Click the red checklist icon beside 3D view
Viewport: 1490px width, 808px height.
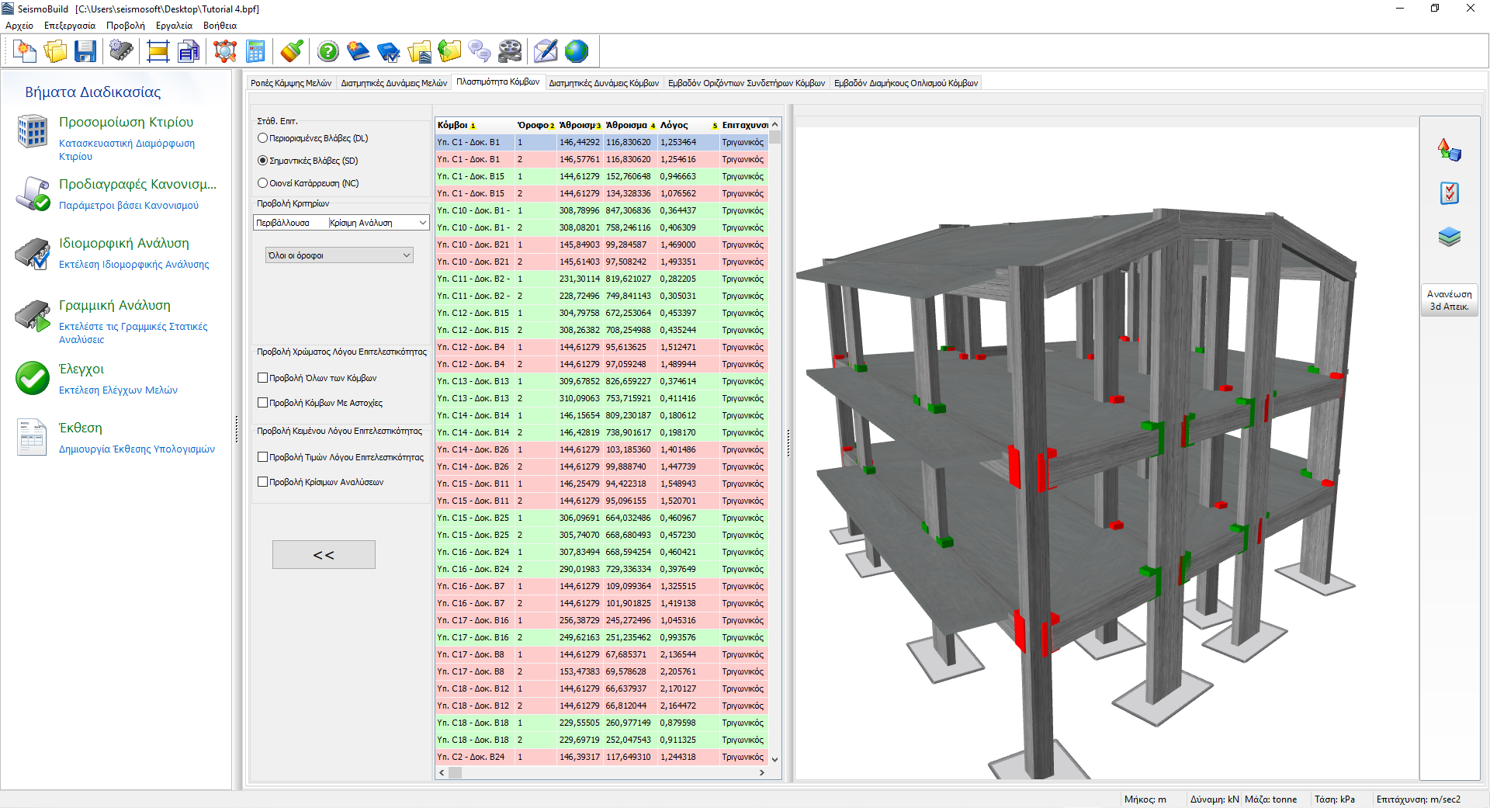tap(1449, 193)
